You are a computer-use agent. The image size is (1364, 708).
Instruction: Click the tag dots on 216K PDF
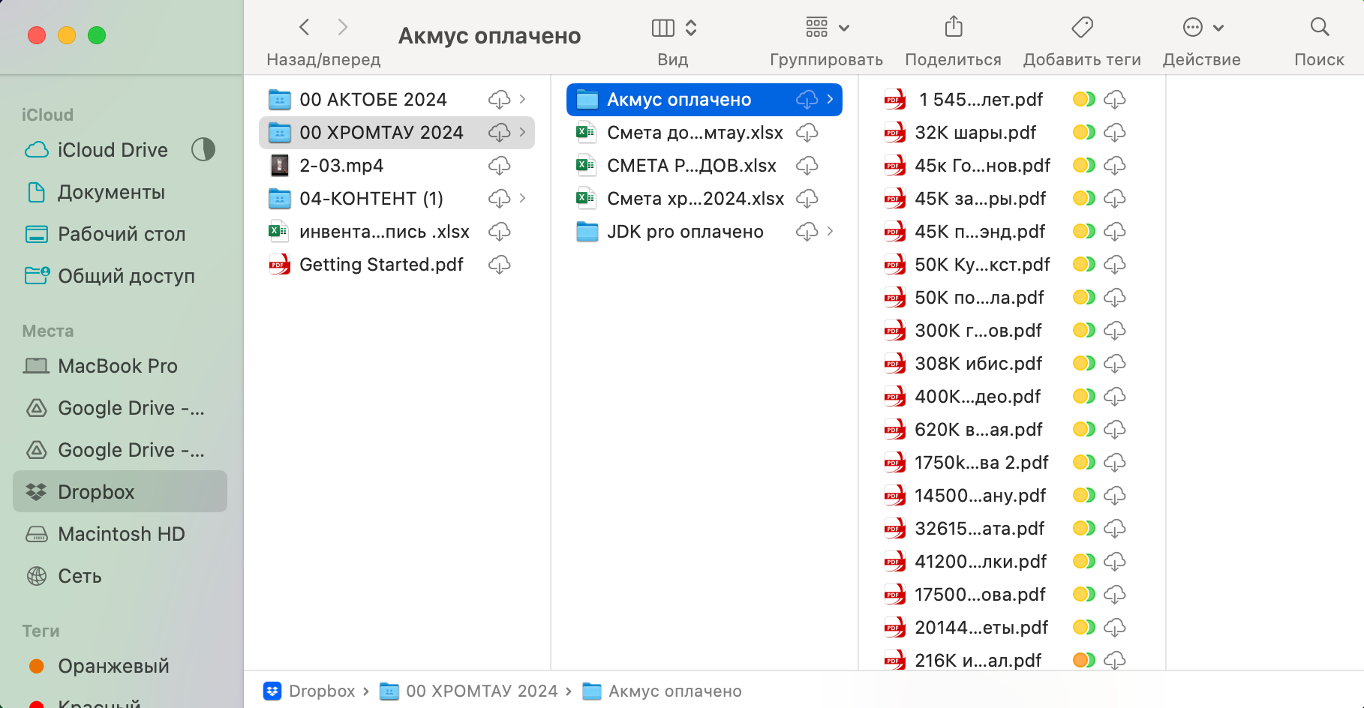tap(1083, 661)
